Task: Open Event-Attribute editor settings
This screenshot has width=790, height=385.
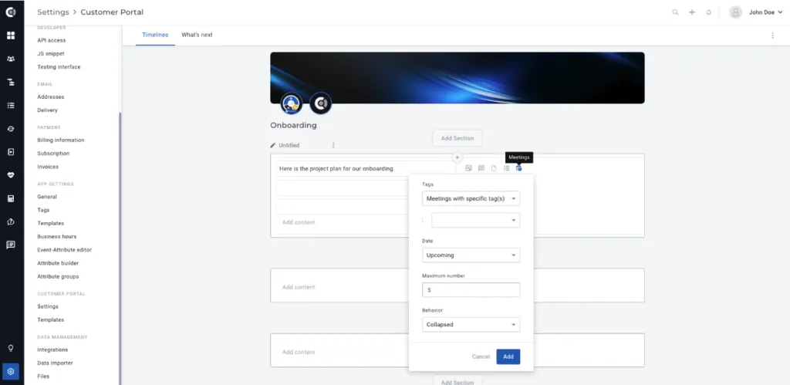Action: (x=65, y=250)
